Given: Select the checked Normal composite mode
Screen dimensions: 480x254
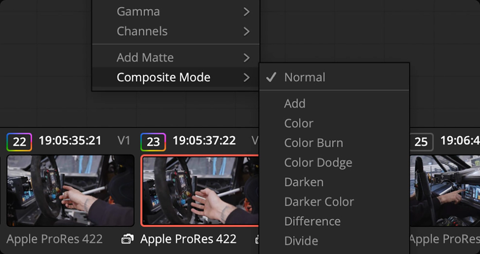Looking at the screenshot, I should pyautogui.click(x=304, y=77).
